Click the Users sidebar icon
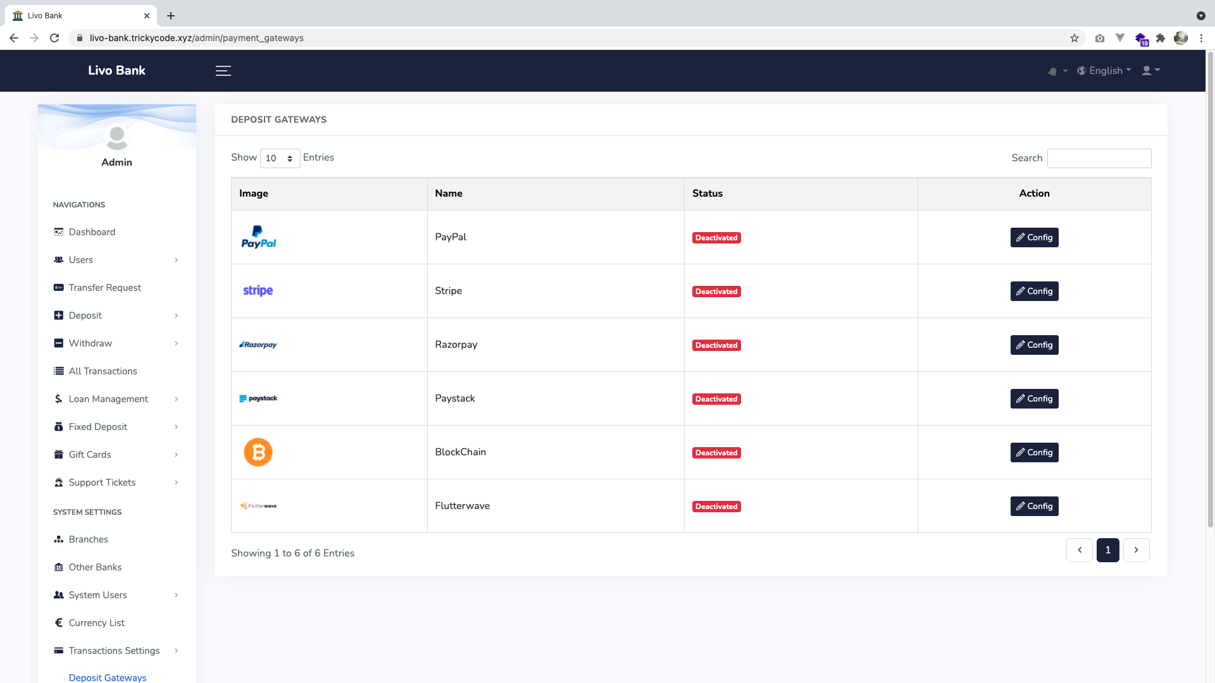Image resolution: width=1215 pixels, height=683 pixels. coord(59,260)
